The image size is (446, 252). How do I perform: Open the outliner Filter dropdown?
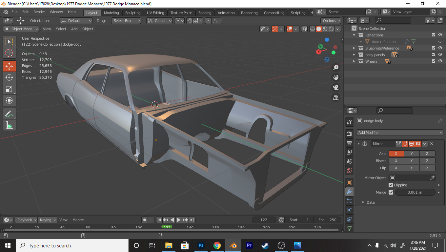tap(430, 20)
